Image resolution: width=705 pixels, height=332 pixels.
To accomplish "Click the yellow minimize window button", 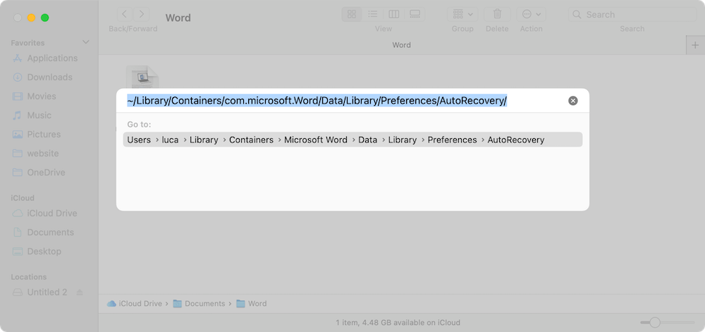I will point(31,18).
